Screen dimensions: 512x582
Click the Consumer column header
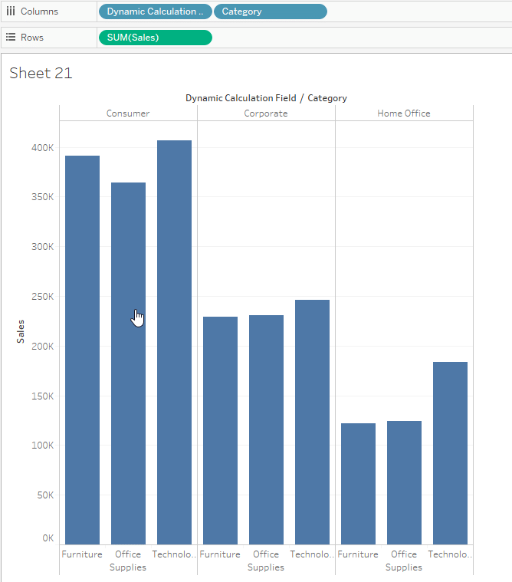(x=128, y=113)
